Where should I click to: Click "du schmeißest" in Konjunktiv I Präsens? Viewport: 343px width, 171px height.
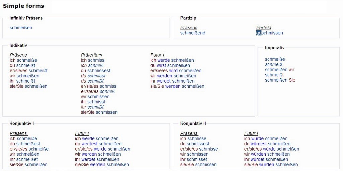coord(25,144)
